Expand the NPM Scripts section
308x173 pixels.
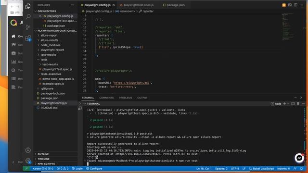[46, 164]
